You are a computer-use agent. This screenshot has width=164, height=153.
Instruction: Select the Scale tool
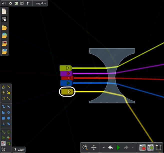pyautogui.click(x=9, y=98)
